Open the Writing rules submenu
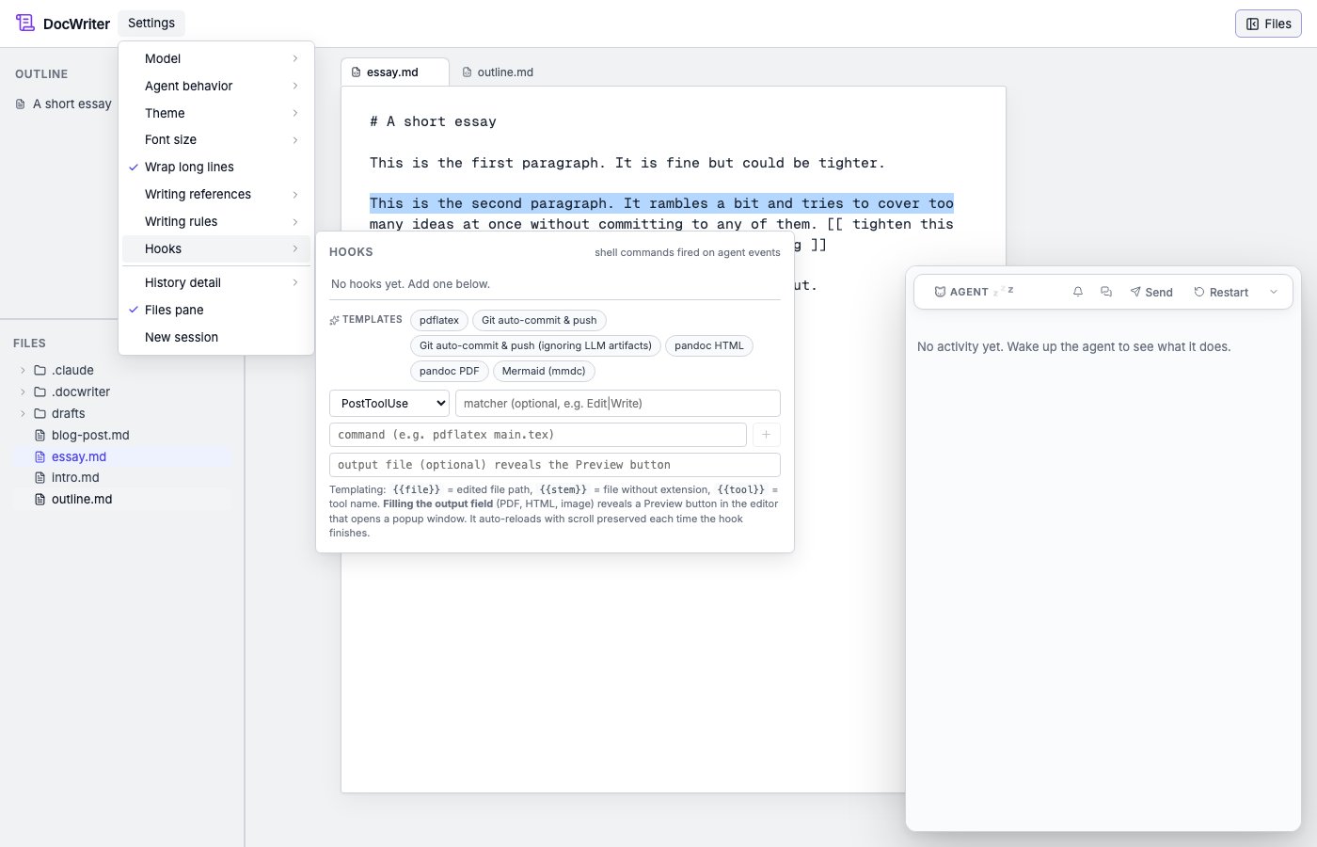The height and width of the screenshot is (847, 1317). click(216, 221)
